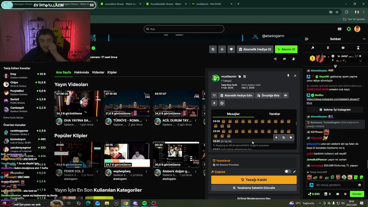Open the Videolar channel tab
The image size is (368, 207).
[x=98, y=72]
